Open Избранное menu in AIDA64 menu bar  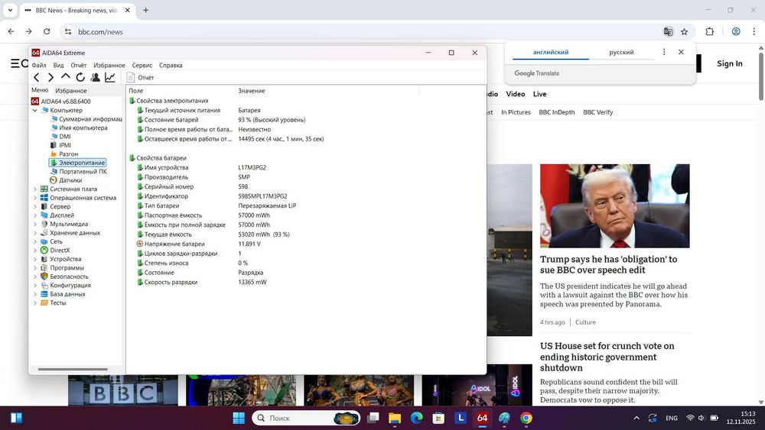(109, 65)
